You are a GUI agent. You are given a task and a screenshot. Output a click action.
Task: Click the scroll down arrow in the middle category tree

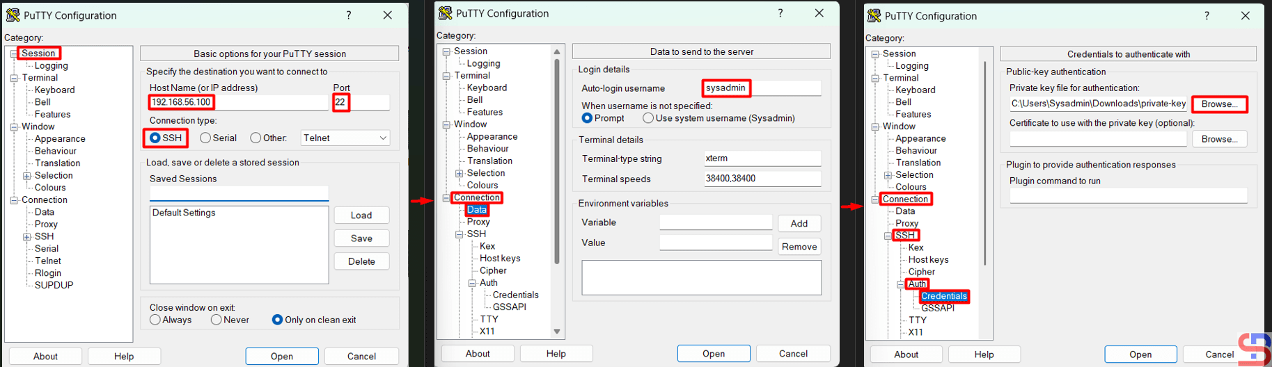coord(556,332)
